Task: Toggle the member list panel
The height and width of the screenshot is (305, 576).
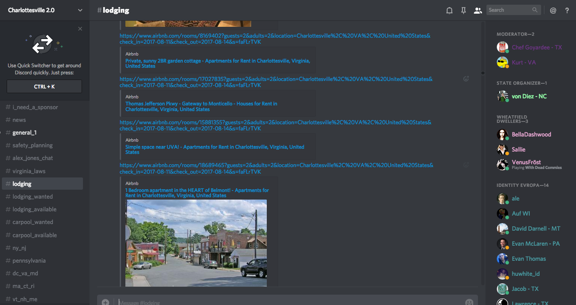Action: tap(477, 10)
